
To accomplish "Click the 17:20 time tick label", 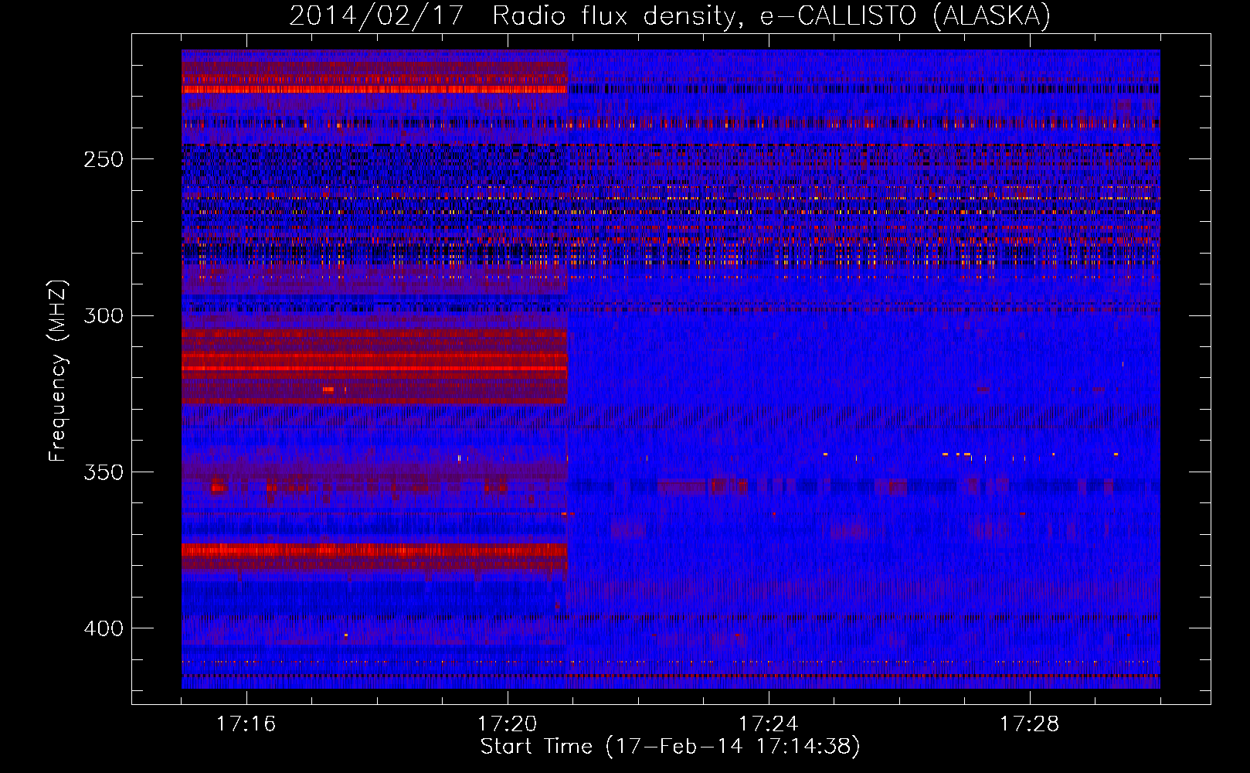I will coord(508,724).
